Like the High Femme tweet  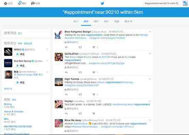click(94, 95)
